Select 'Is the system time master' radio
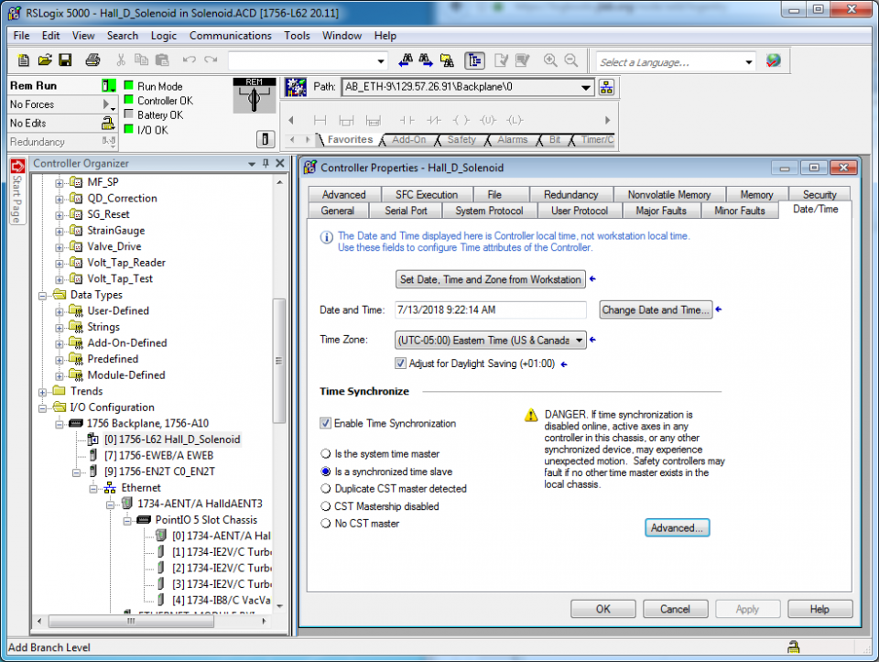This screenshot has width=879, height=662. click(326, 453)
